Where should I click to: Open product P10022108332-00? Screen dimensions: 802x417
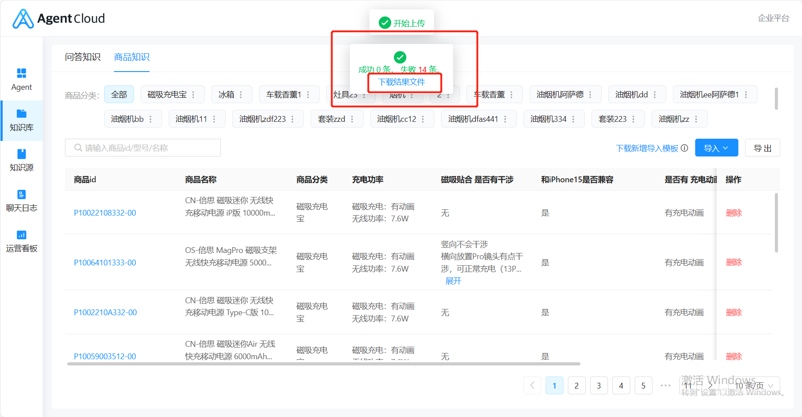pos(105,213)
